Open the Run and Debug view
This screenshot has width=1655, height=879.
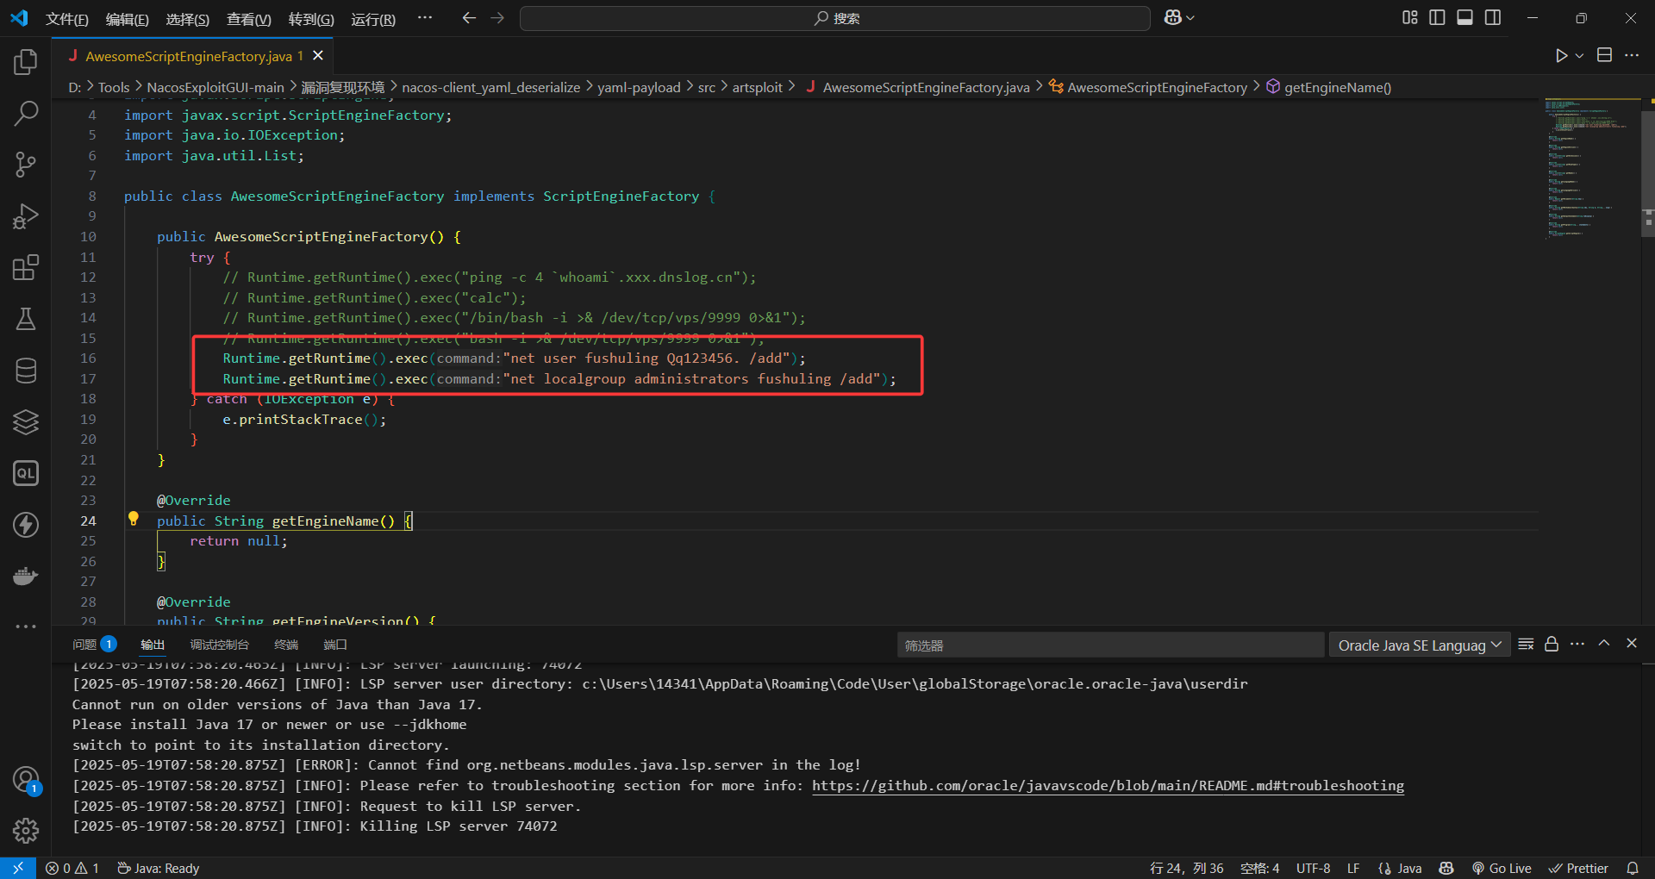click(26, 216)
